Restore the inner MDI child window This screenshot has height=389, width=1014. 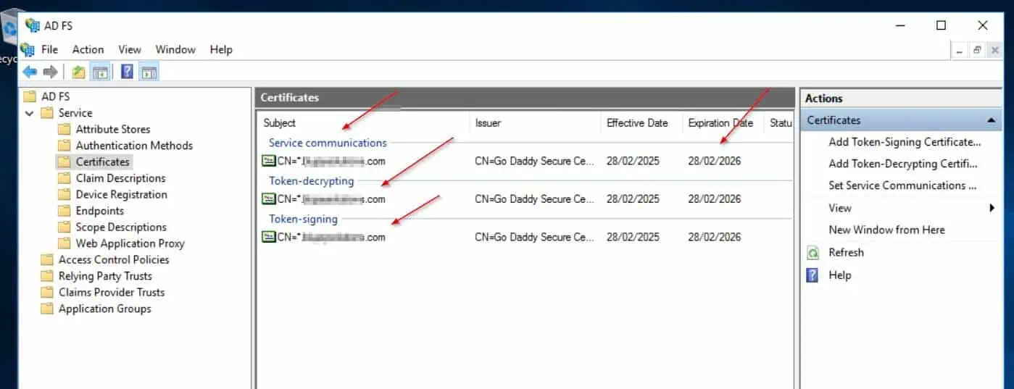[x=977, y=50]
